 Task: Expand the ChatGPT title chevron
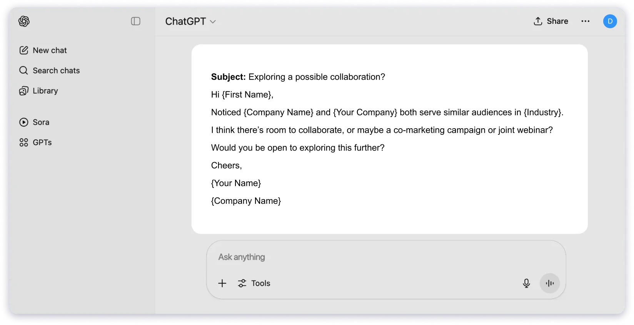(213, 22)
